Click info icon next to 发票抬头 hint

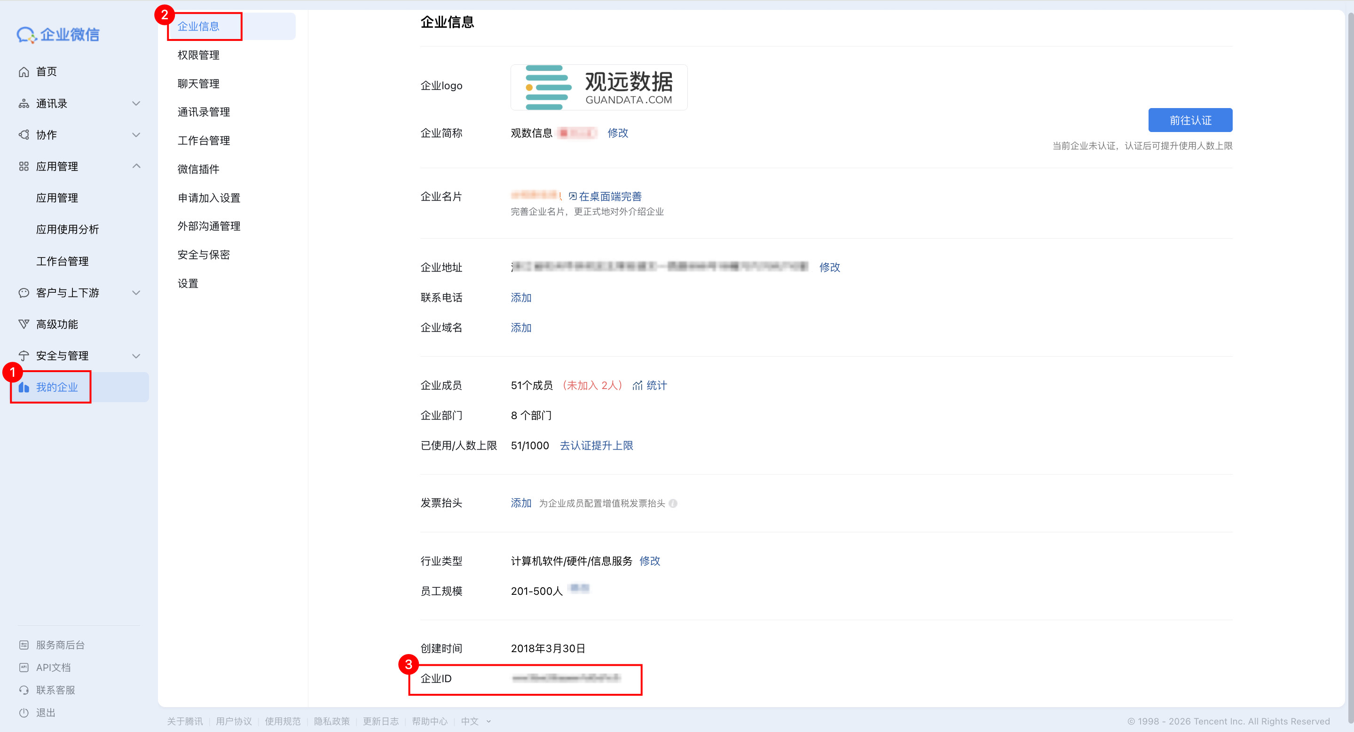[673, 503]
